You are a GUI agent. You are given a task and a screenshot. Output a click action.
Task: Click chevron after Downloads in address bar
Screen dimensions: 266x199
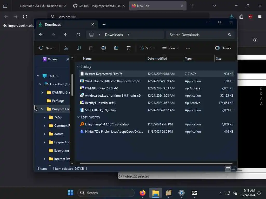[x=128, y=35]
